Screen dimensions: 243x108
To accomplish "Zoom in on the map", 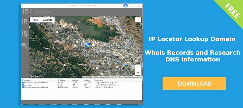I will click(138, 67).
